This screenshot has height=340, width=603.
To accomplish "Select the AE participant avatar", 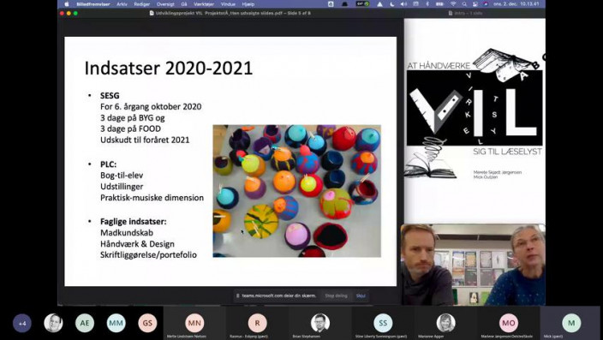I will [x=85, y=323].
